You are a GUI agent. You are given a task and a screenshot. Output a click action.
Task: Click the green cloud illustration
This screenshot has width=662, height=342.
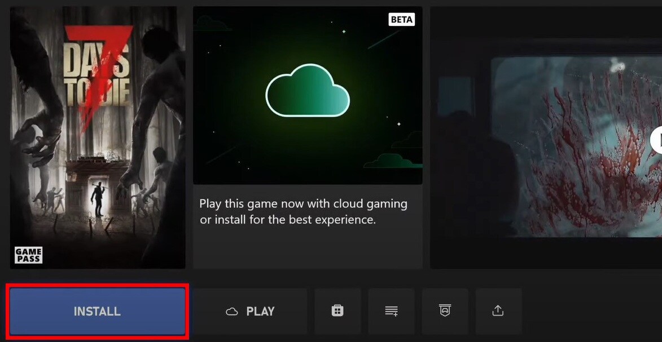308,90
